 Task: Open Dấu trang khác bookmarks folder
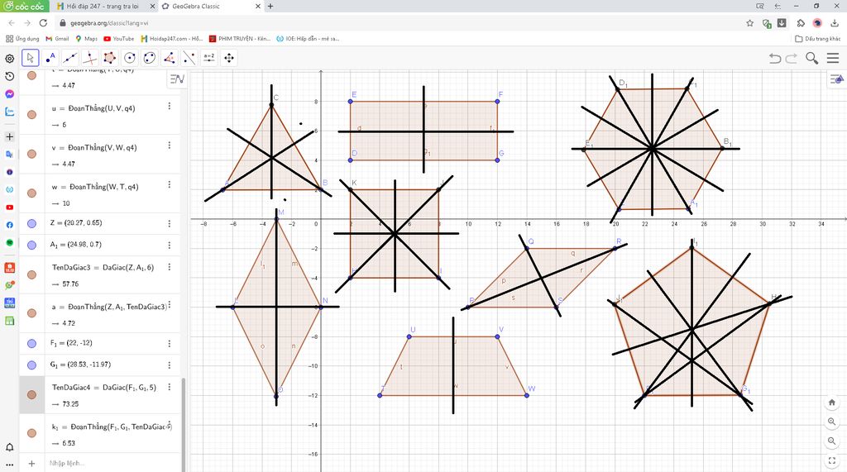point(818,39)
